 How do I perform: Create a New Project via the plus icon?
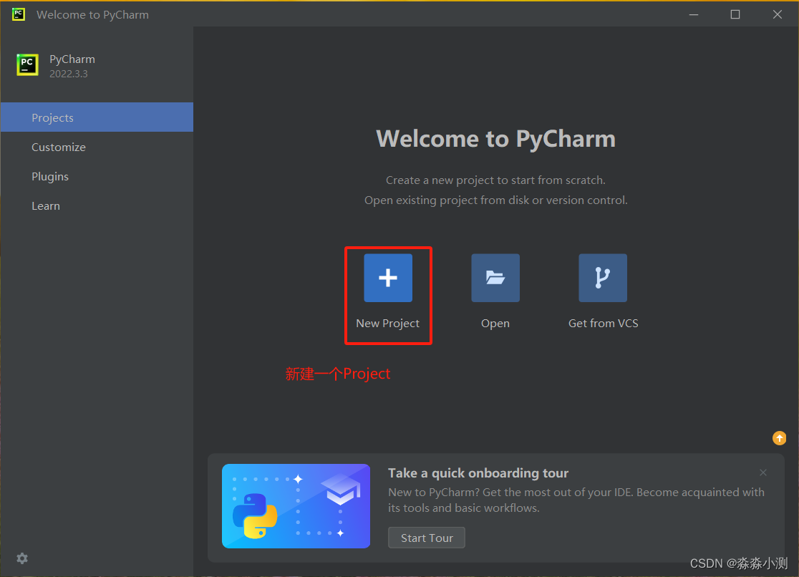(x=388, y=278)
